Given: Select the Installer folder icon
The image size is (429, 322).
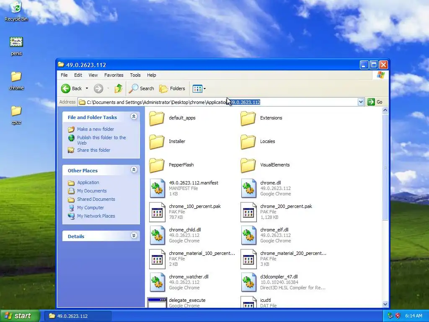Looking at the screenshot, I should [157, 142].
